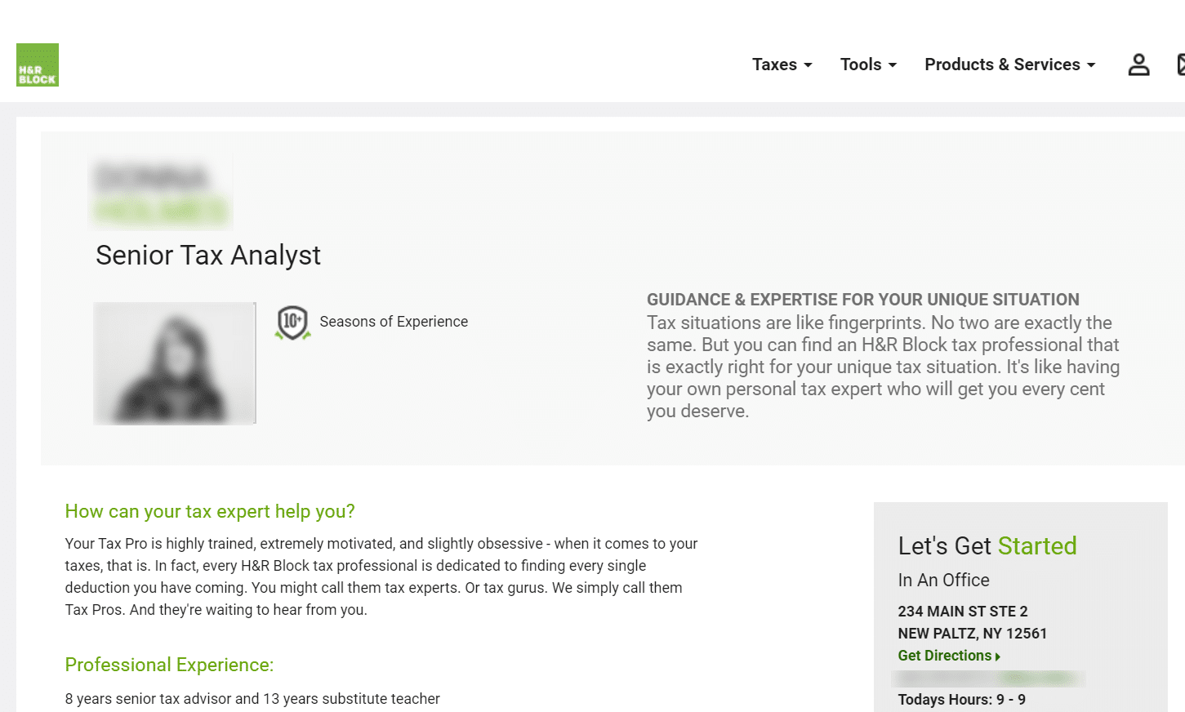The width and height of the screenshot is (1185, 712).
Task: Click the 10+ seasons badge icon
Action: pyautogui.click(x=292, y=323)
